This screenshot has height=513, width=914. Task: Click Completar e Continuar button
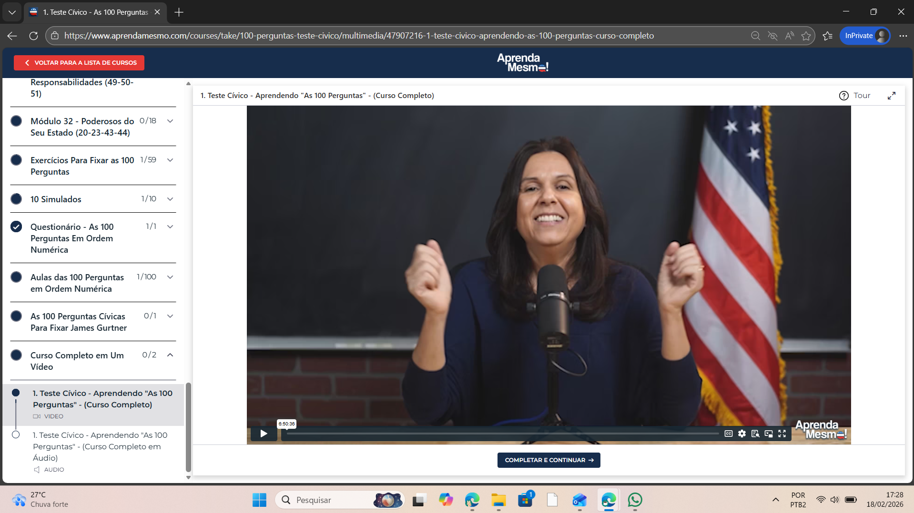548,460
